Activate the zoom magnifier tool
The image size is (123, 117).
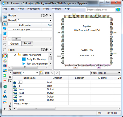pyautogui.click(x=5, y=29)
